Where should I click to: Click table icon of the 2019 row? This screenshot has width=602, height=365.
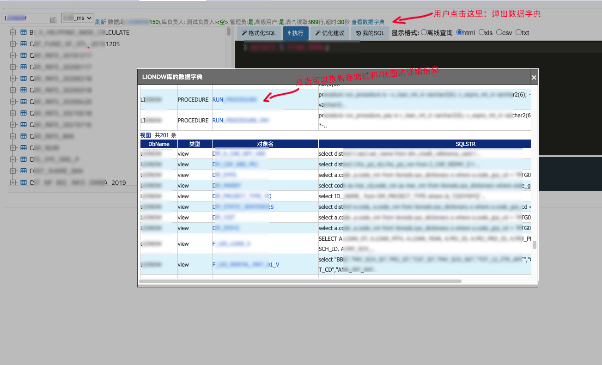click(24, 182)
